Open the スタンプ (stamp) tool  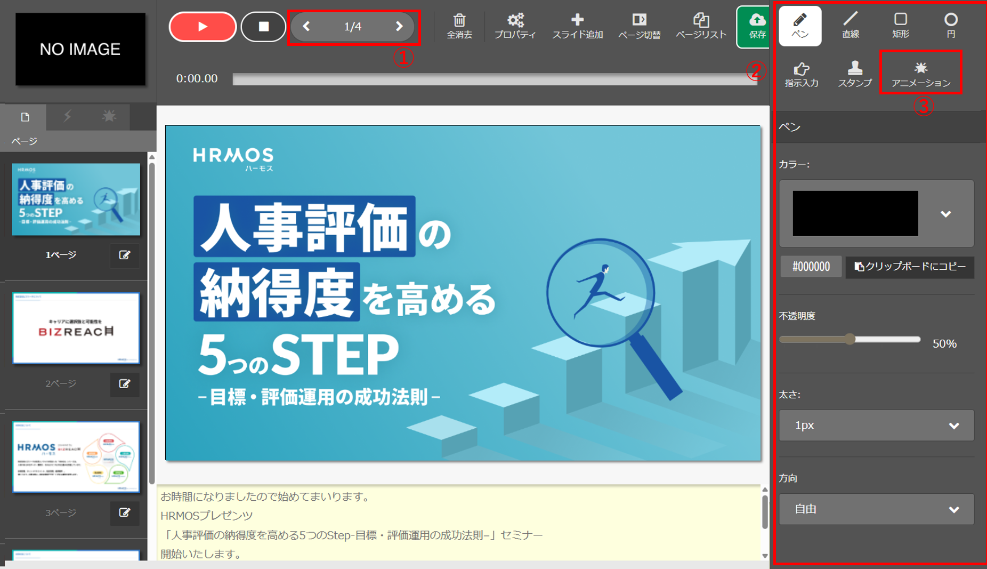pos(854,74)
